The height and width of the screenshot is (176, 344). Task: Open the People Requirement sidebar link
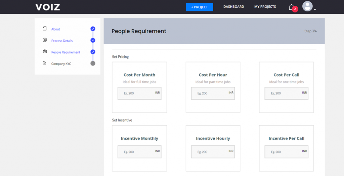pyautogui.click(x=66, y=52)
